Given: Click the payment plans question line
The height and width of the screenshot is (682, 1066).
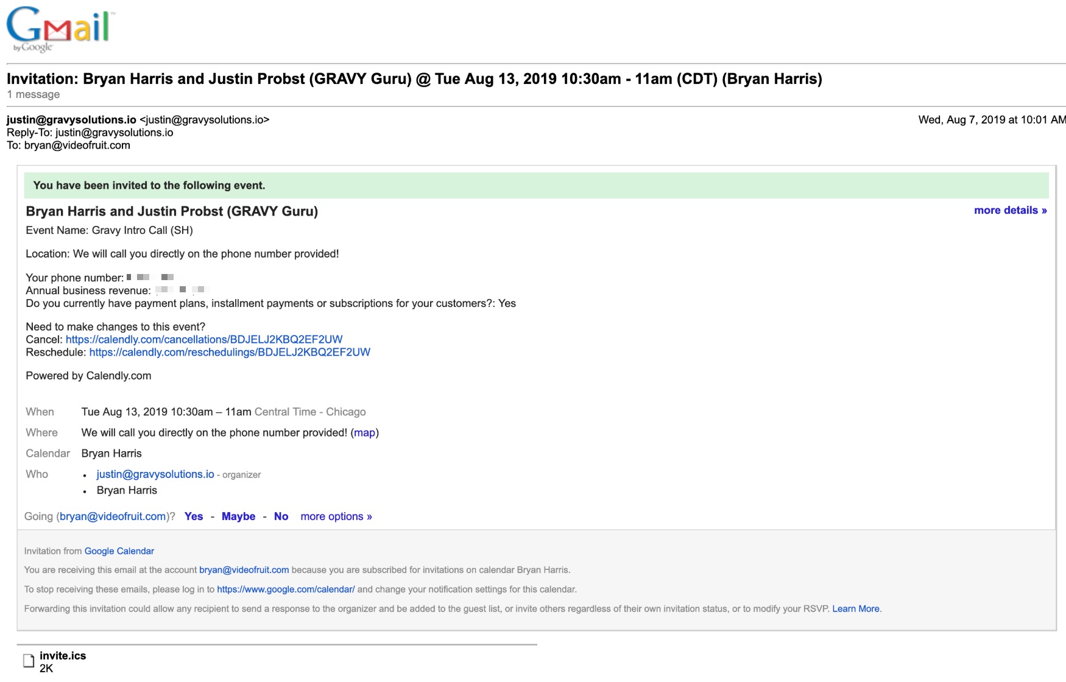Looking at the screenshot, I should pyautogui.click(x=270, y=303).
